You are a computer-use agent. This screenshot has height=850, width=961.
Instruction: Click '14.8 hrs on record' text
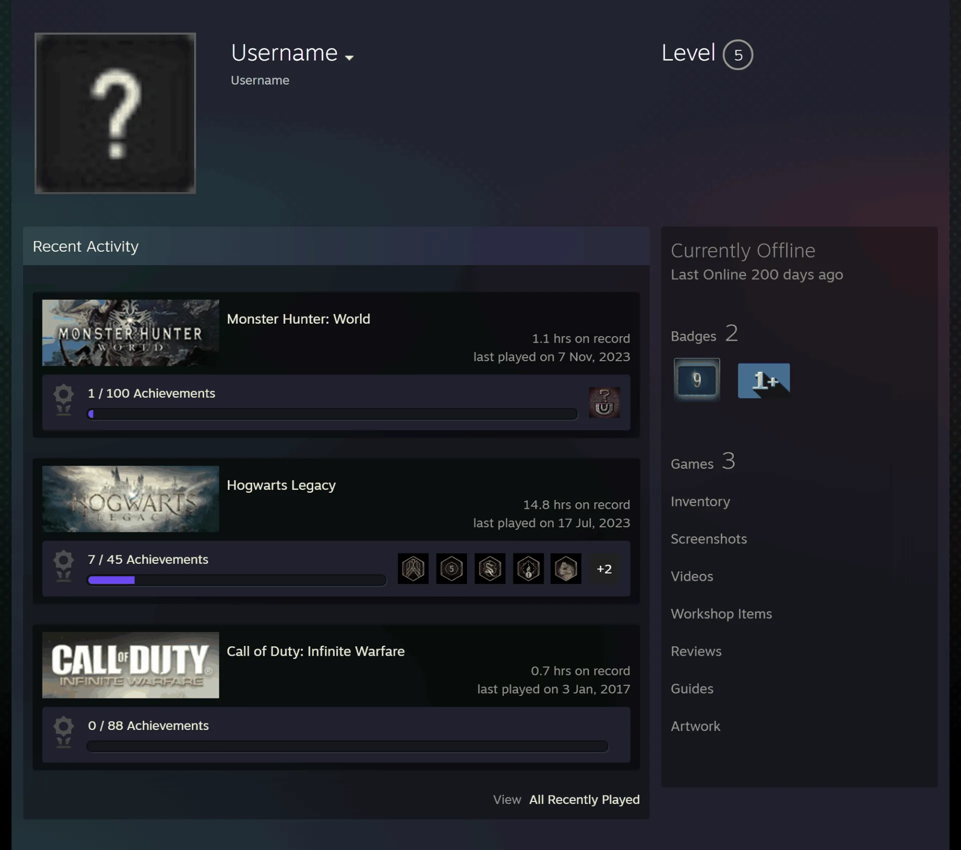[x=577, y=505]
